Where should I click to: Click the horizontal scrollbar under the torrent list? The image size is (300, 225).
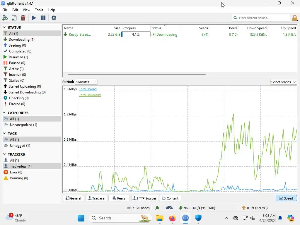point(137,75)
